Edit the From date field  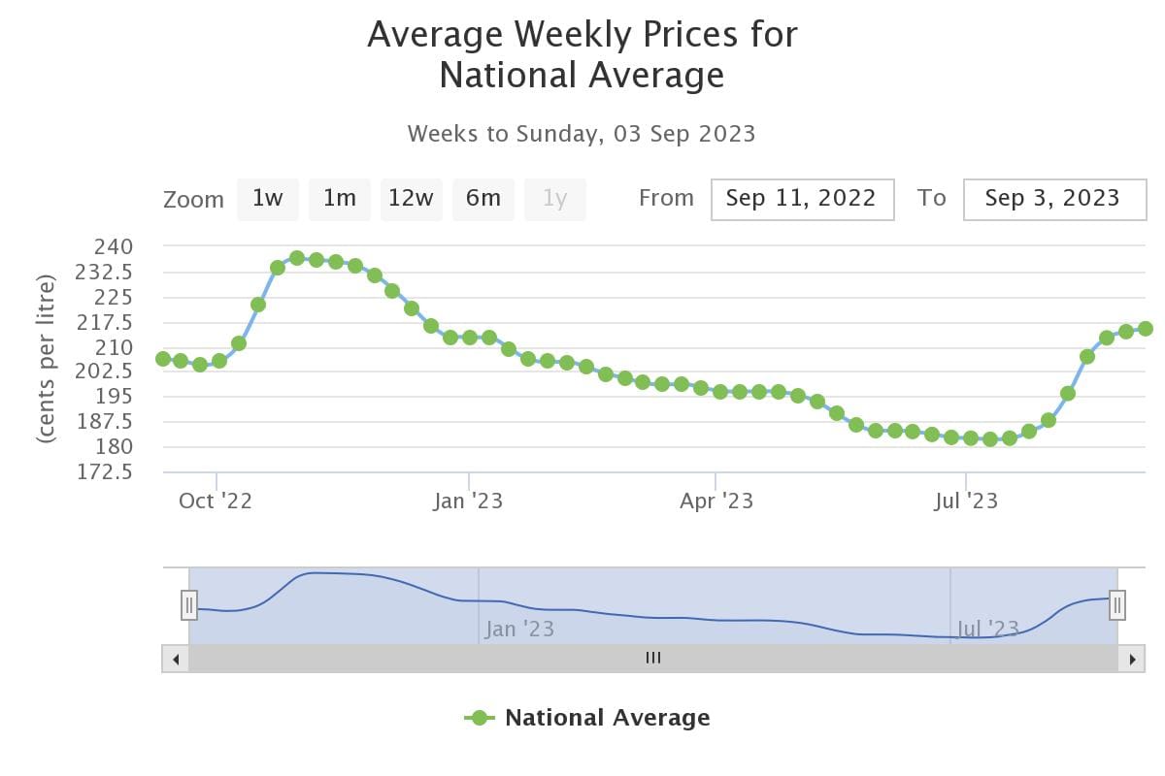[x=802, y=199]
